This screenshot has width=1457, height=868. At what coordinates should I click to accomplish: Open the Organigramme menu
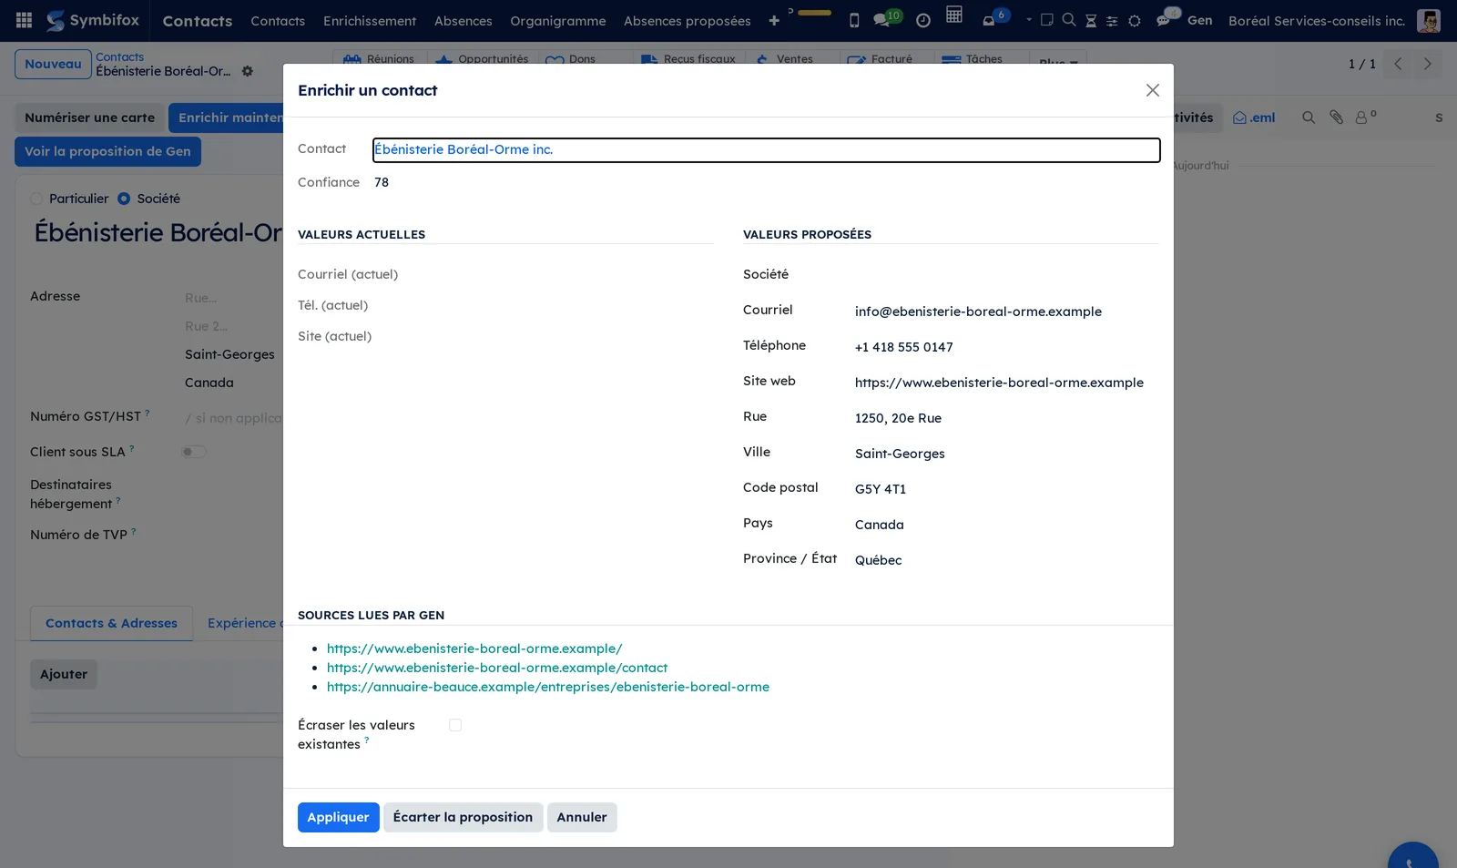click(558, 20)
